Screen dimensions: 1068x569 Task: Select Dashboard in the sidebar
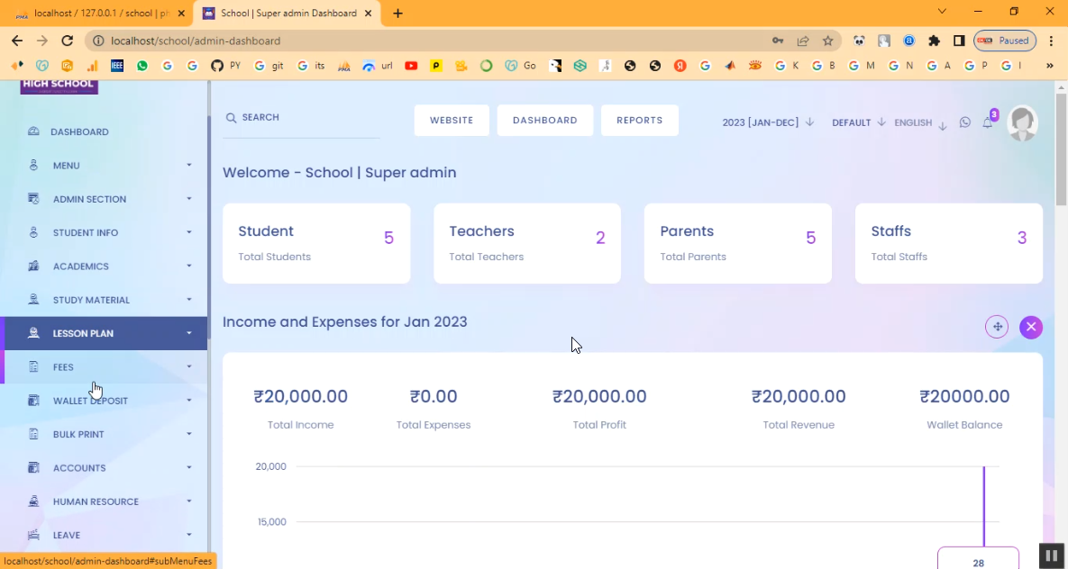coord(79,132)
